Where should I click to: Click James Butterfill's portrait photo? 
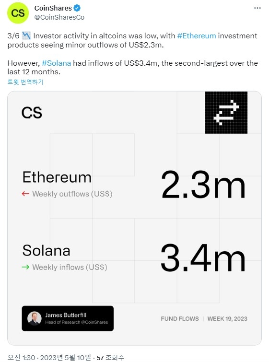click(x=35, y=318)
